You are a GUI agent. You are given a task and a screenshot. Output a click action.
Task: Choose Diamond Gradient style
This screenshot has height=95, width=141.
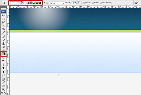click(x=40, y=3)
